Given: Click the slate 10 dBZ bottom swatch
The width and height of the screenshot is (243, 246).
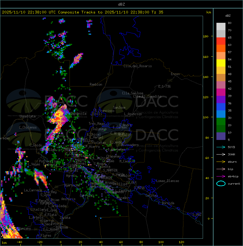Looking at the screenshot, I should [x=221, y=136].
